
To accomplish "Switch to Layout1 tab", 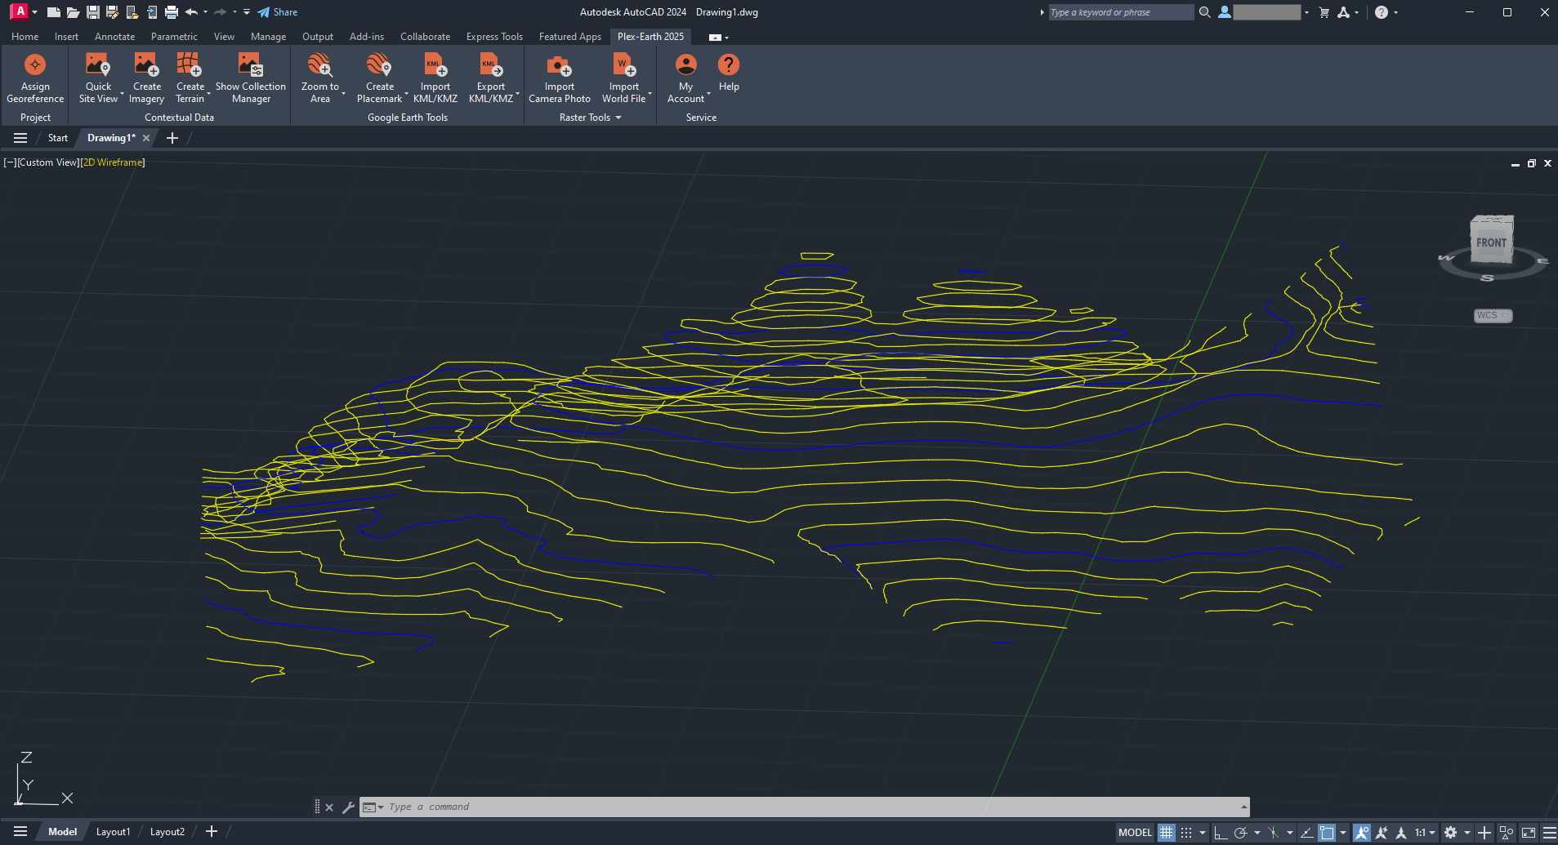I will click(113, 832).
